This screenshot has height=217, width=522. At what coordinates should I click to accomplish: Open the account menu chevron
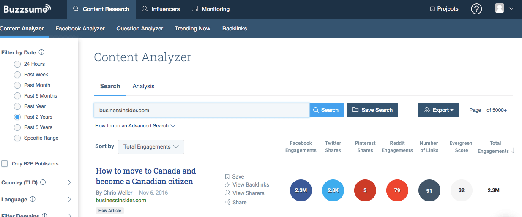pos(511,9)
